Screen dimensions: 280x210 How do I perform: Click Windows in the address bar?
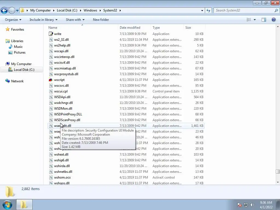pos(90,10)
